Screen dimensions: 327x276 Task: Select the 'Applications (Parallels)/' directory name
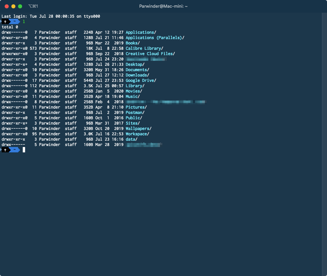(x=155, y=38)
